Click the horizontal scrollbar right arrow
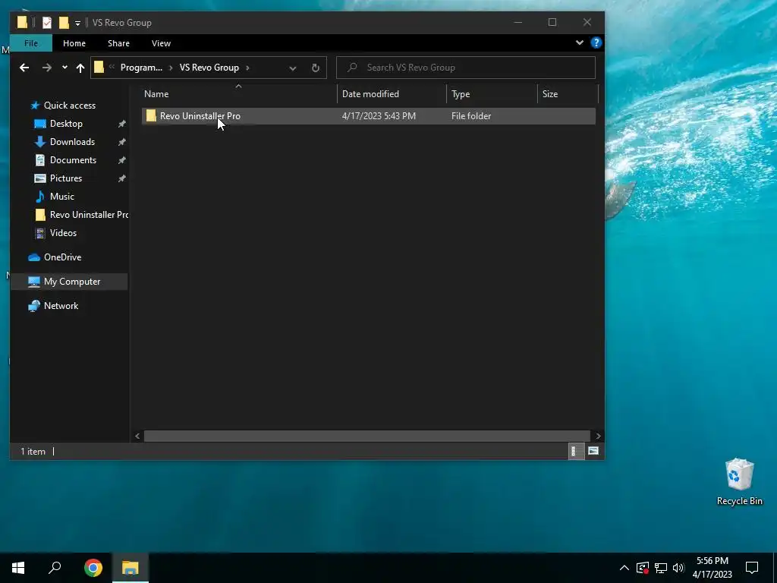Image resolution: width=777 pixels, height=583 pixels. point(598,436)
